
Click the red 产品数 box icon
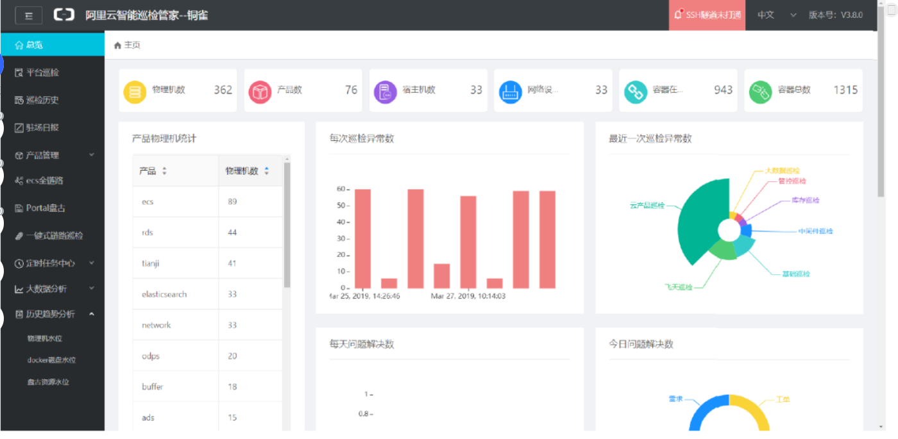[260, 92]
